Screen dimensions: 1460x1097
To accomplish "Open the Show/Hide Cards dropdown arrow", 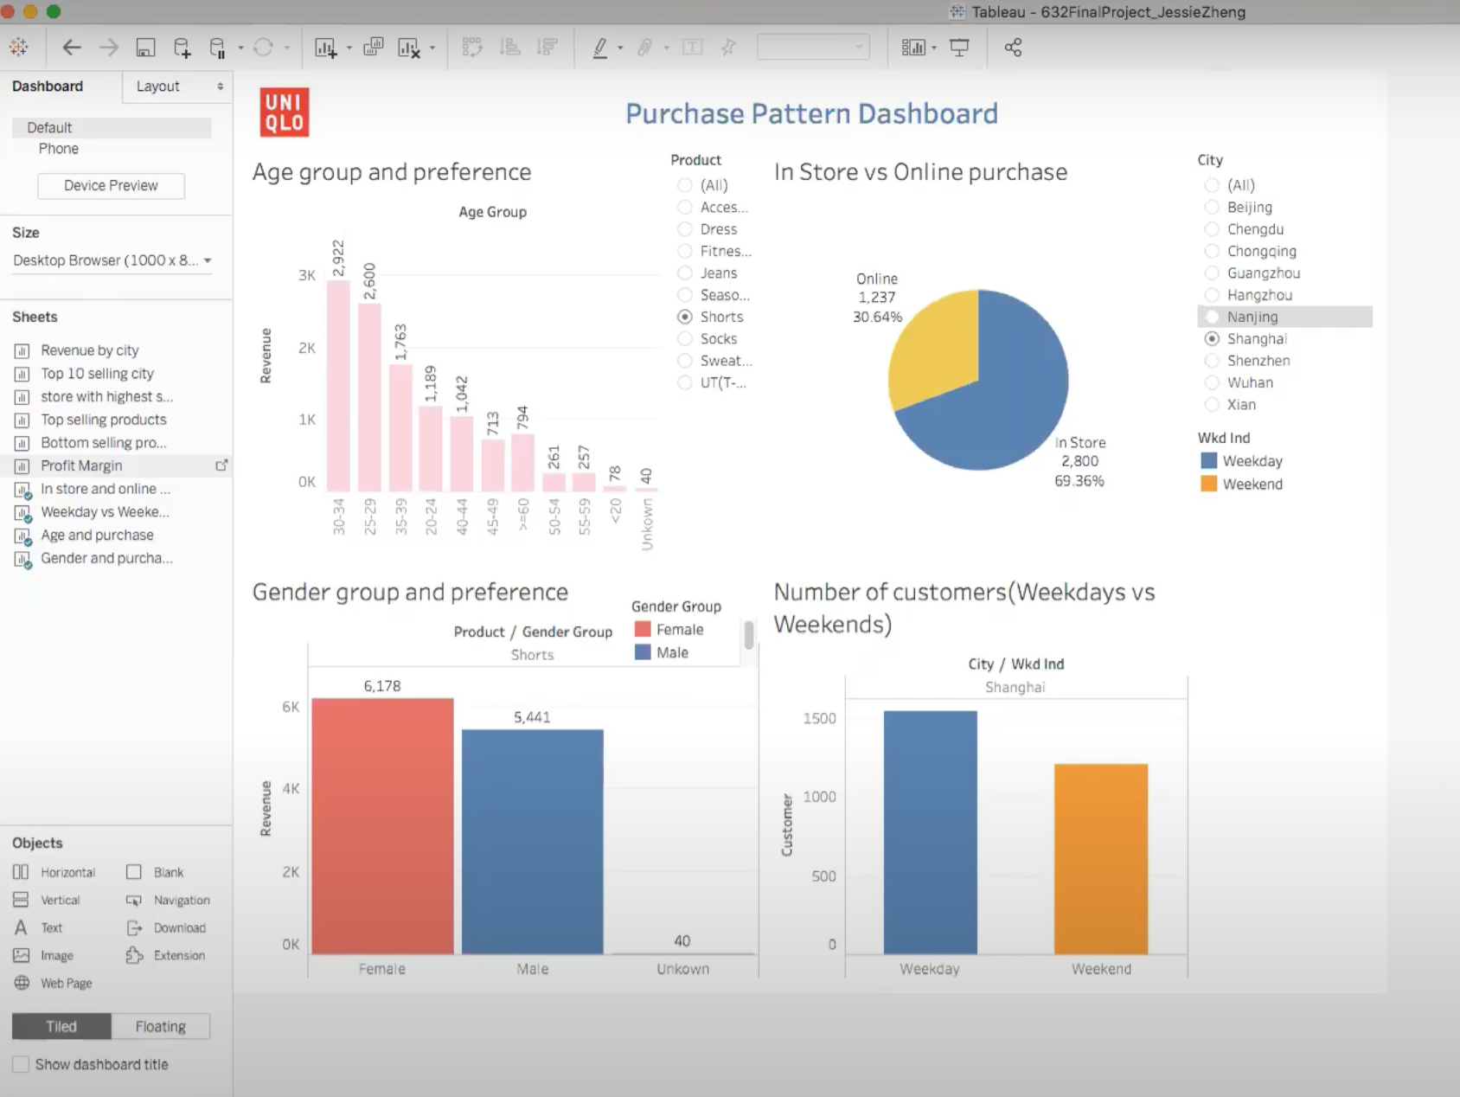I will click(934, 48).
